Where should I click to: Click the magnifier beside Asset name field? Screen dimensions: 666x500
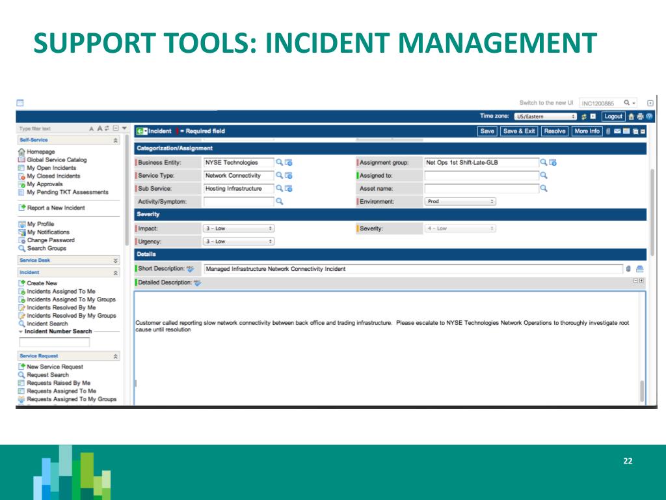(x=543, y=188)
